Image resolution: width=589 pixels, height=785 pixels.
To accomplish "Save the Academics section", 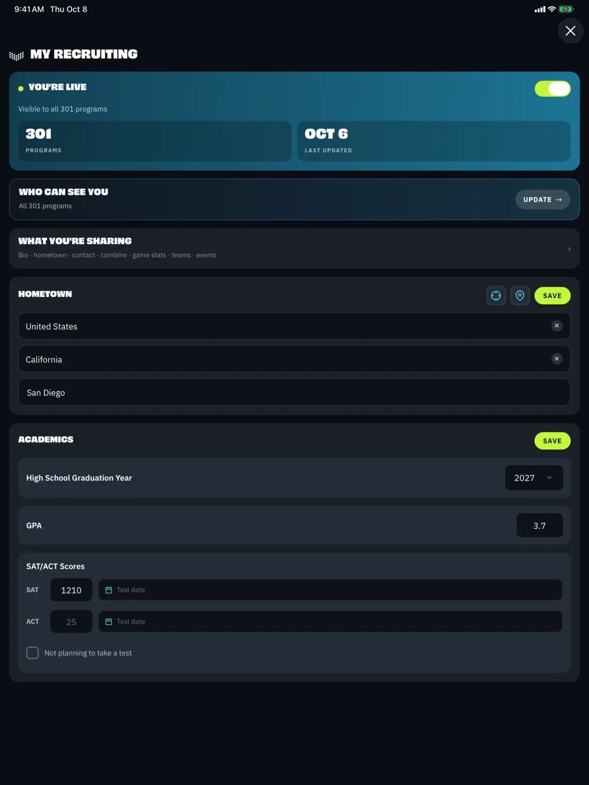I will pyautogui.click(x=552, y=441).
